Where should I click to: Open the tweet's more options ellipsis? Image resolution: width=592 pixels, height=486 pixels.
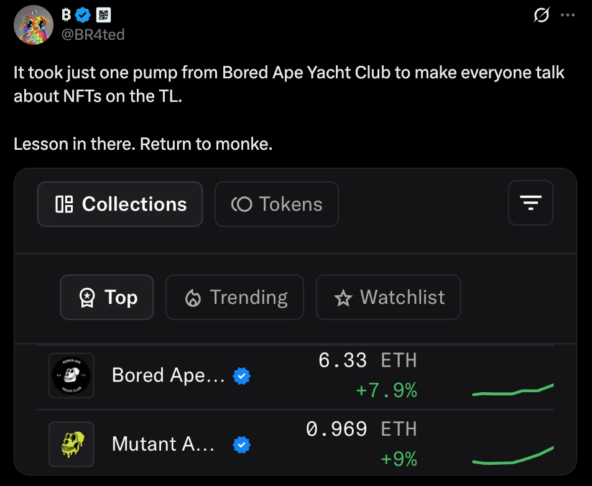pyautogui.click(x=568, y=16)
